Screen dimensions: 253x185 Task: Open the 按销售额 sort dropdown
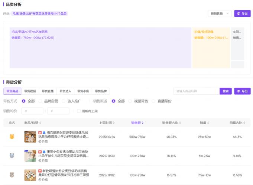point(220,13)
